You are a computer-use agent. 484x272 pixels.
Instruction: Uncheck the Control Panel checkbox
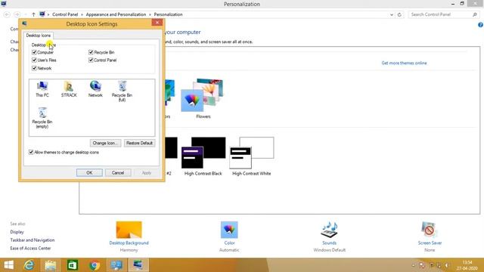tap(91, 60)
